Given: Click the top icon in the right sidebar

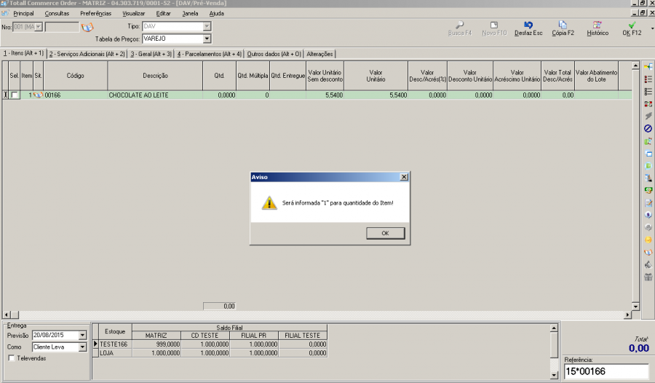Looking at the screenshot, I should pos(648,66).
